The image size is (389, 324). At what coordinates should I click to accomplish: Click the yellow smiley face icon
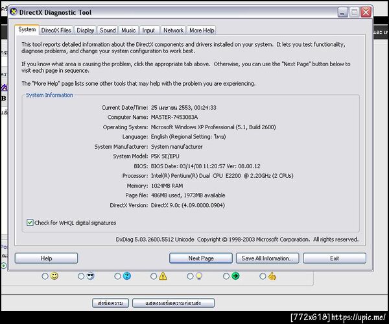tap(54, 276)
